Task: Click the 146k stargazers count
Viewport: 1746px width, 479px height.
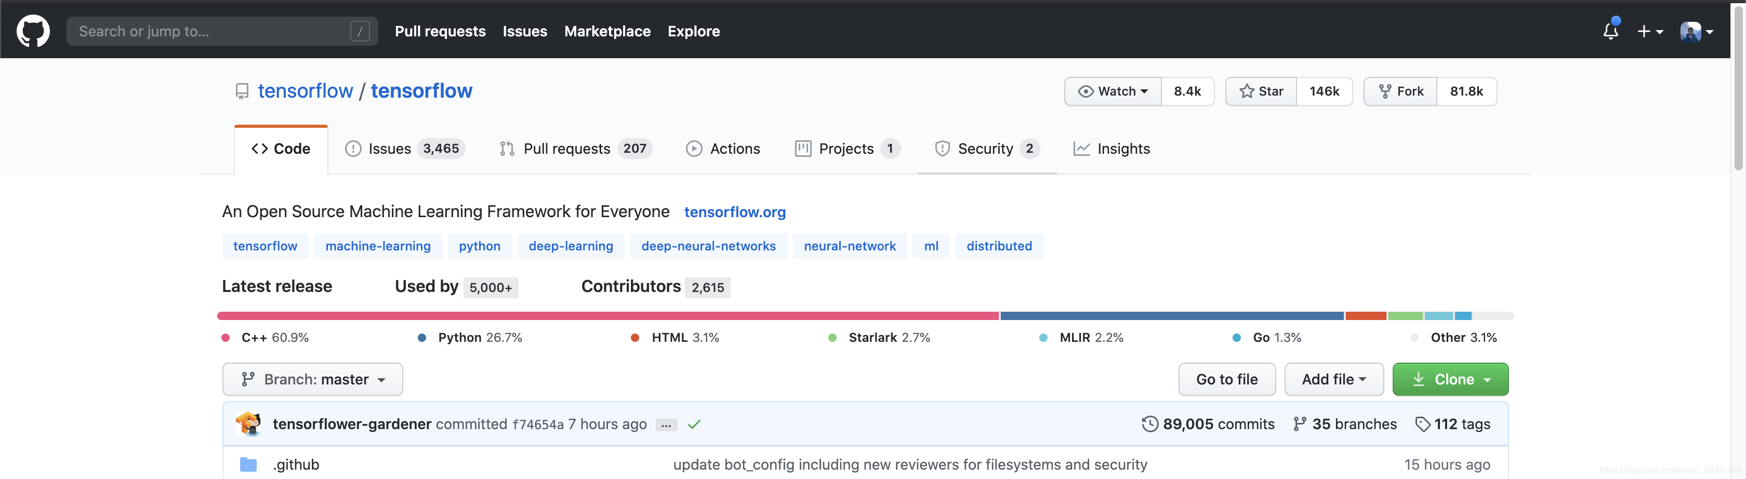Action: 1324,91
